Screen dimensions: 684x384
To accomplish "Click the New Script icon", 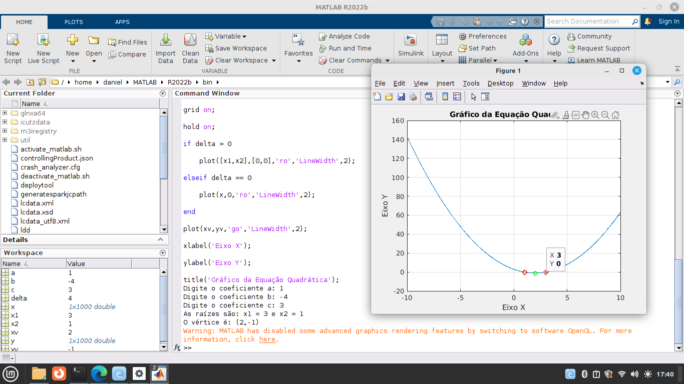I will 13,49.
